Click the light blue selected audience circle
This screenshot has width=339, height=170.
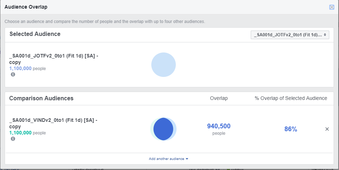[164, 65]
